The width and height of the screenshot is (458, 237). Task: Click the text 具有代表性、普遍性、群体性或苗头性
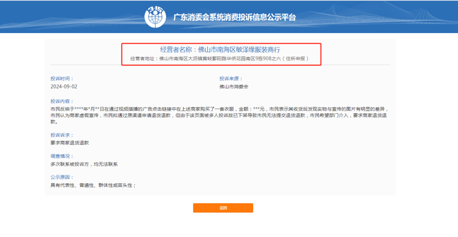[92, 186]
